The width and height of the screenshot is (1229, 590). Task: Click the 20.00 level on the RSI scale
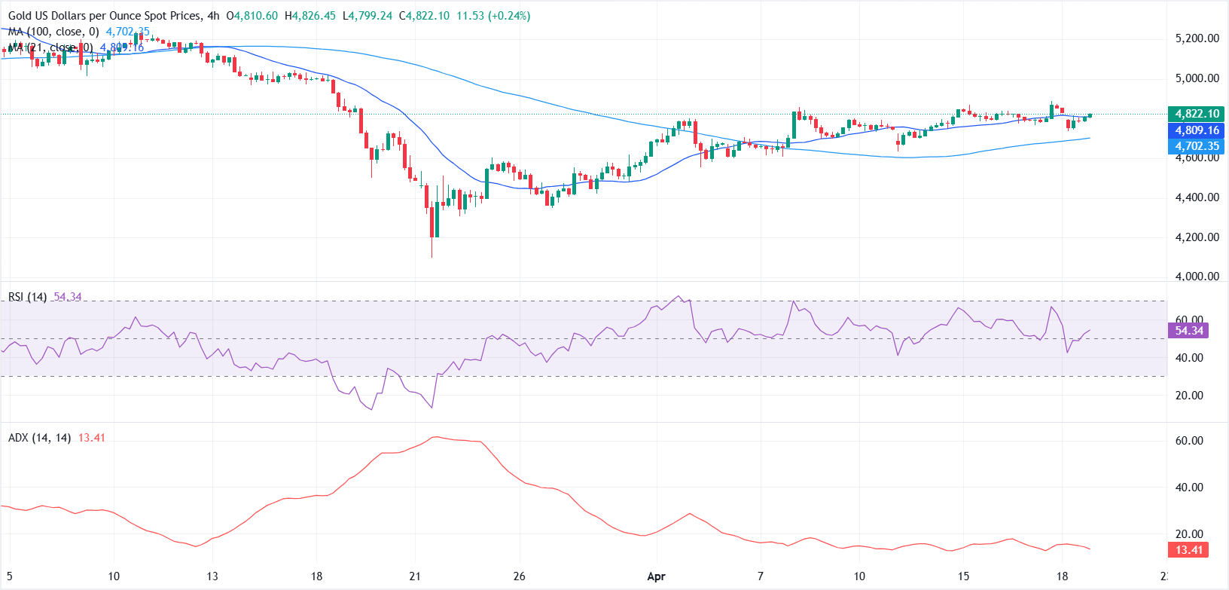pos(1189,396)
